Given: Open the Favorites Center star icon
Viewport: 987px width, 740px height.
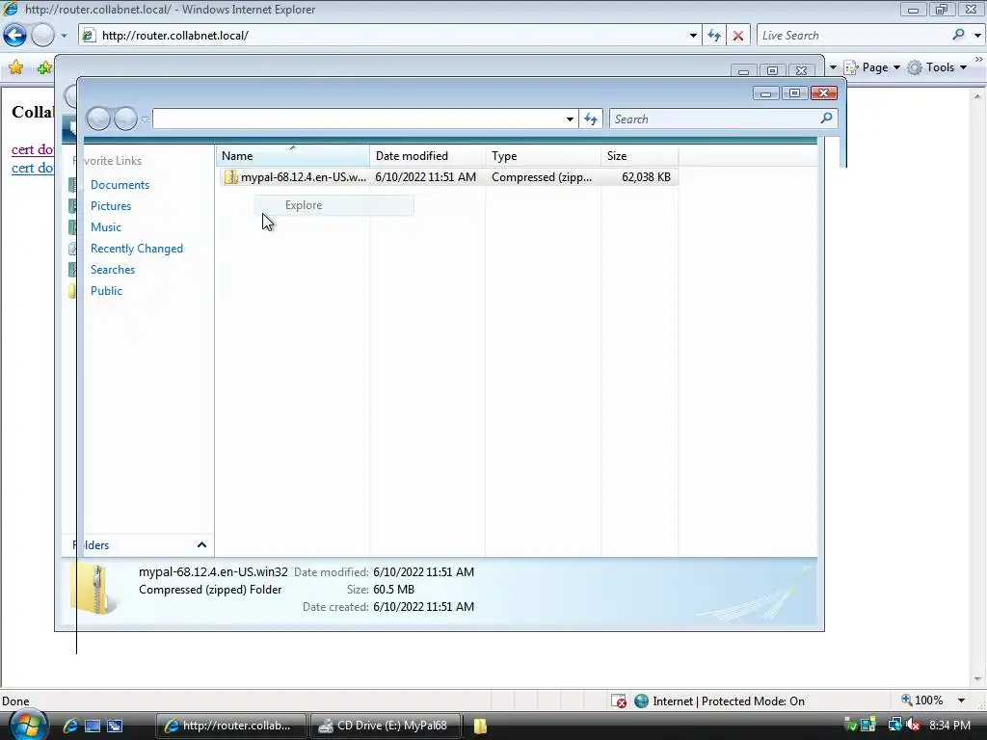Looking at the screenshot, I should point(15,67).
